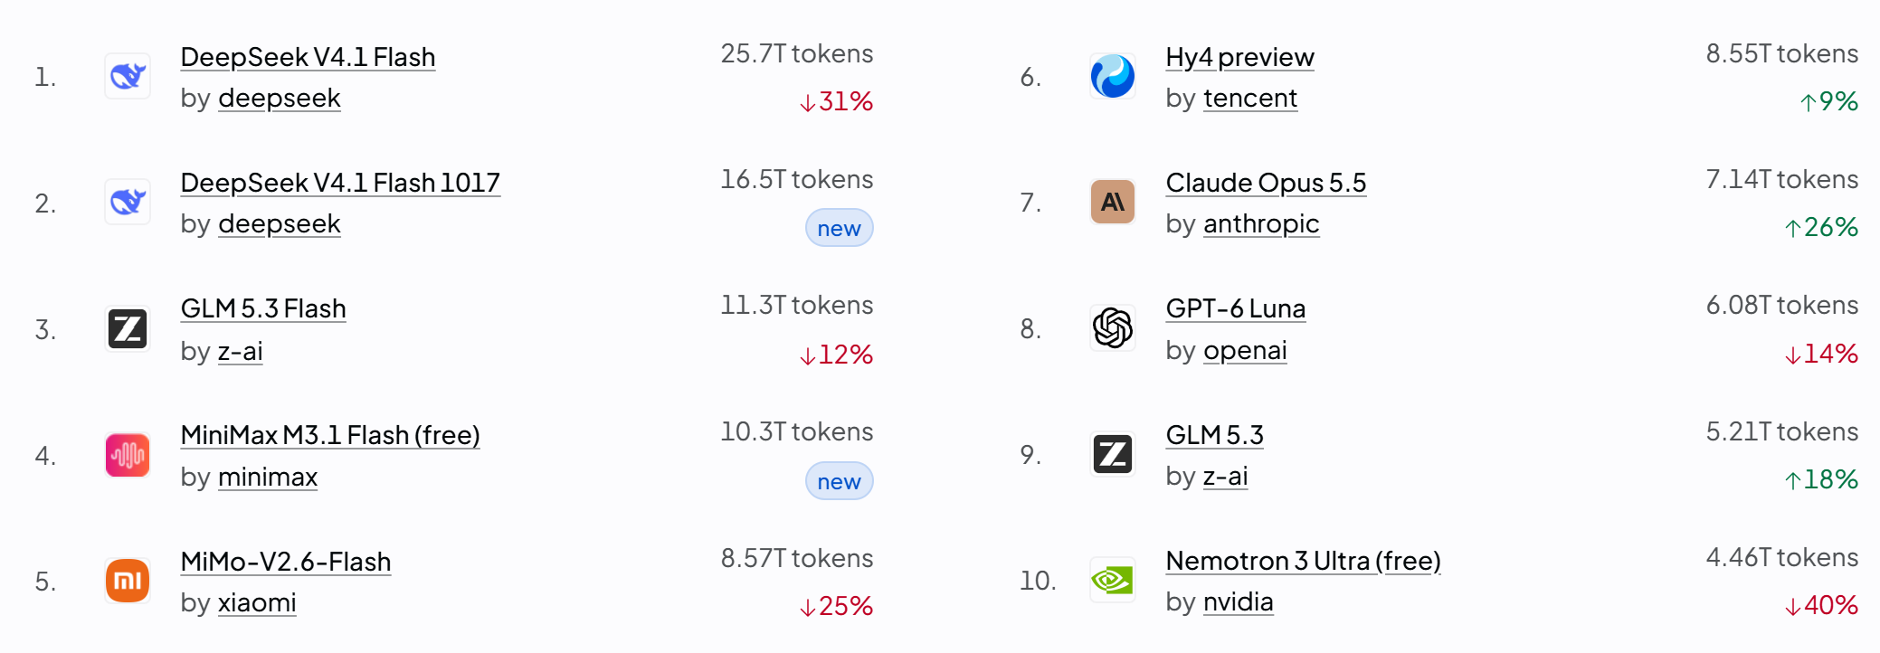Click the Z icon beside GLM 5.3
1880x653 pixels.
point(1113,454)
